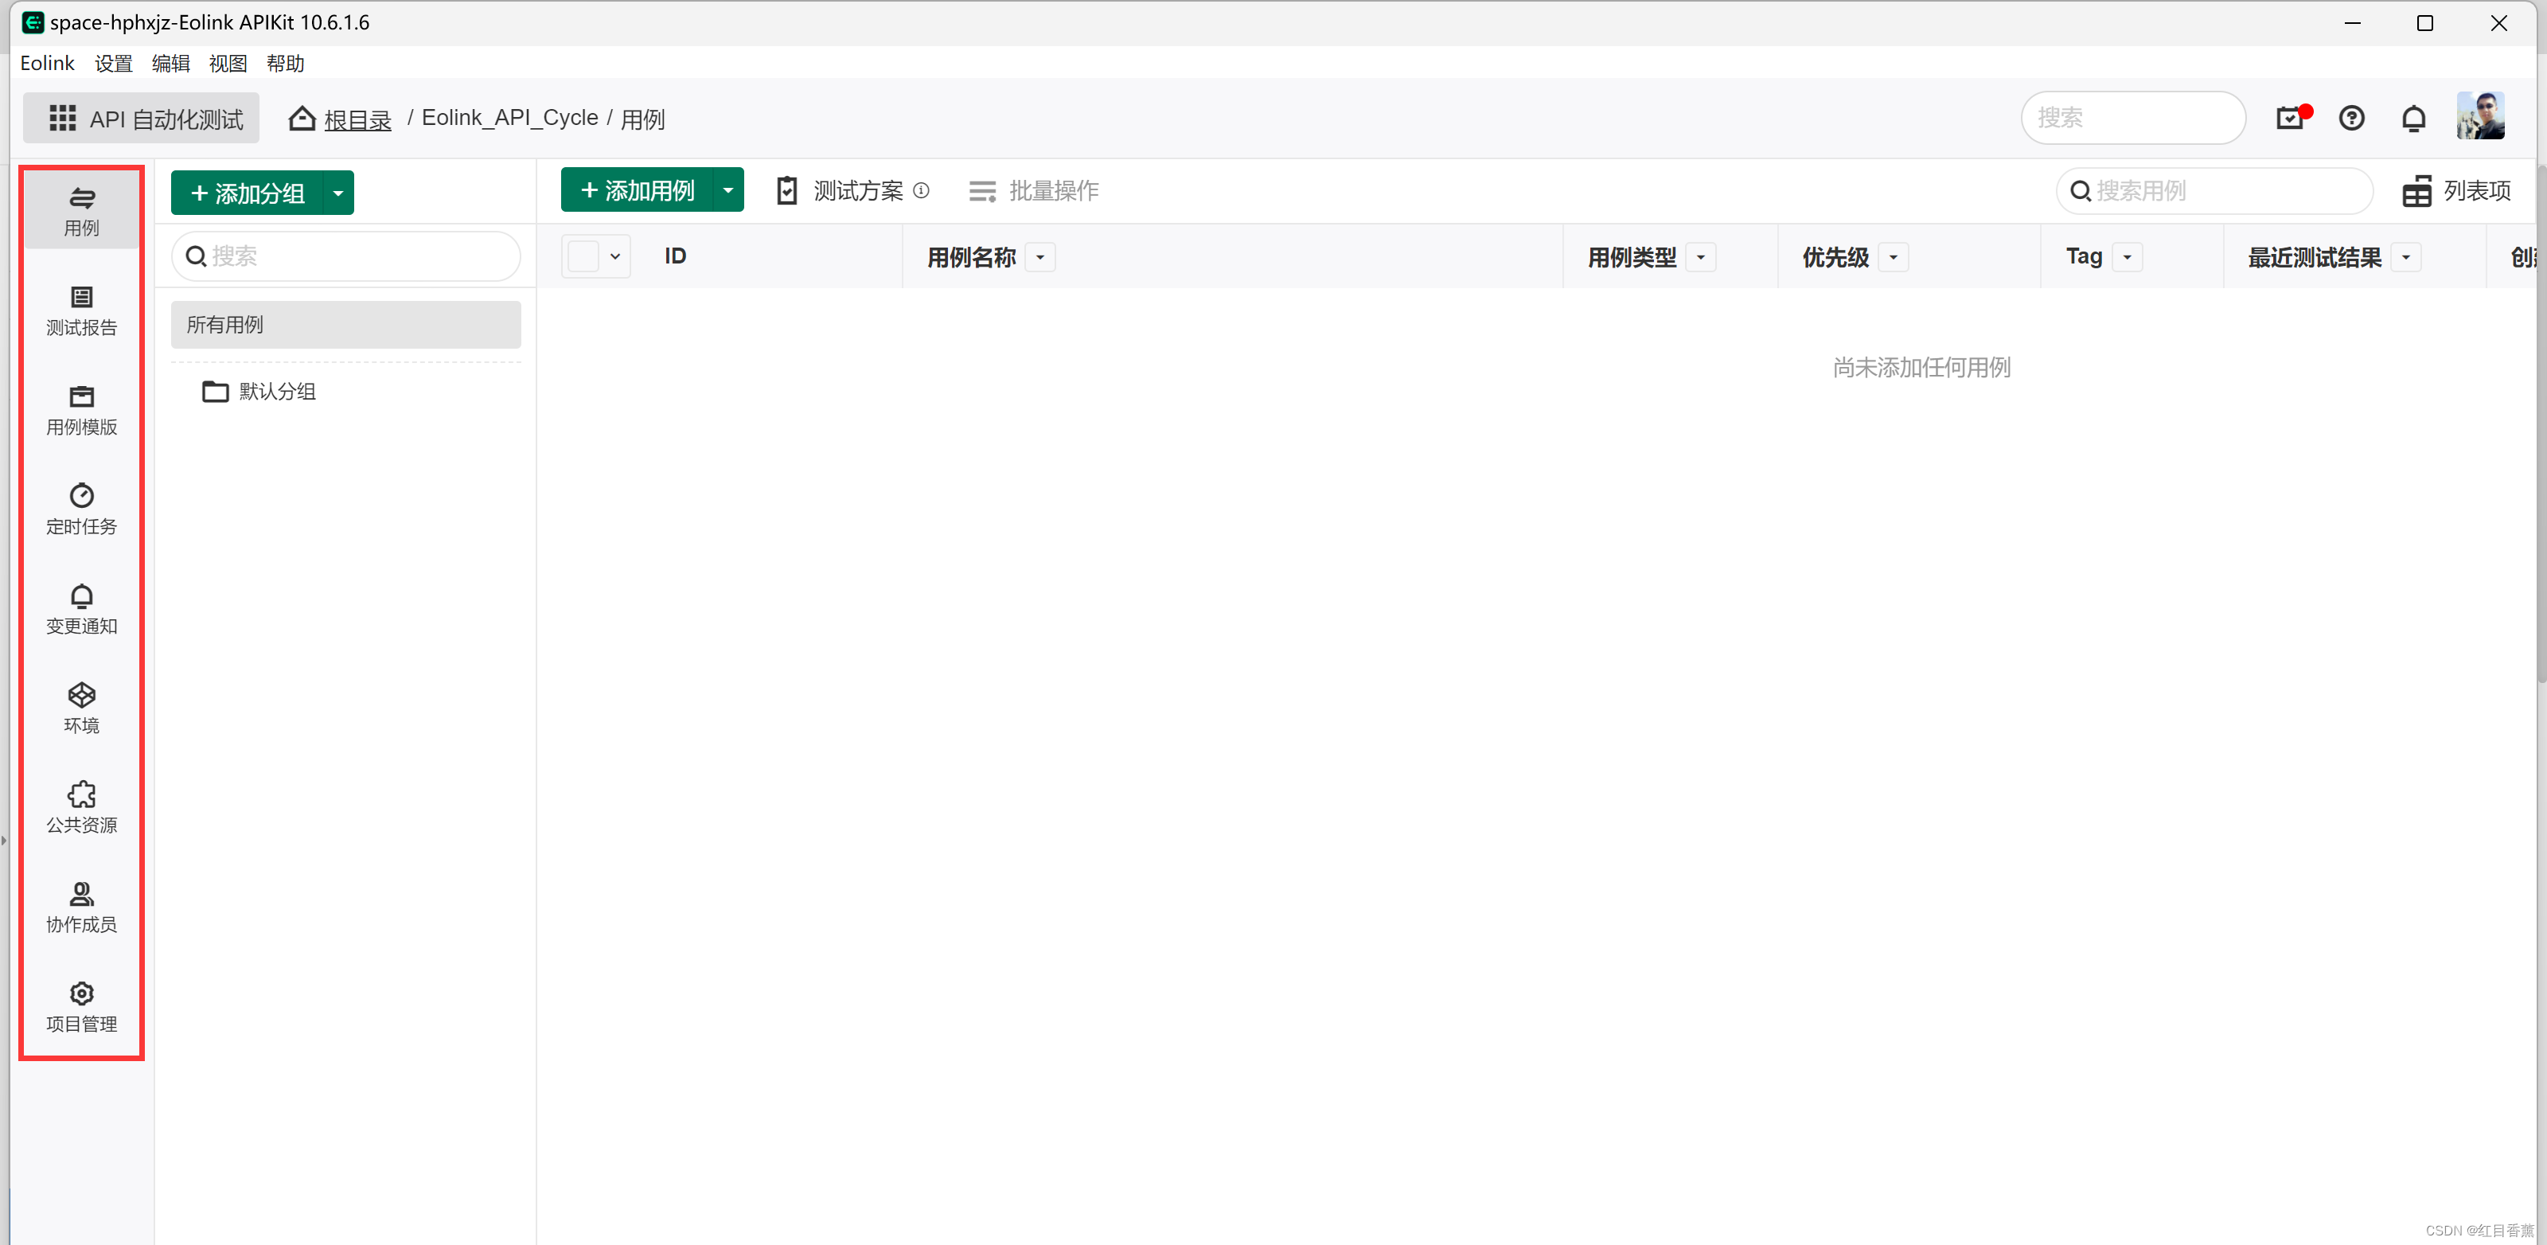Viewport: 2547px width, 1245px height.
Task: Open the 优先级 column filter dropdown
Action: coord(1894,258)
